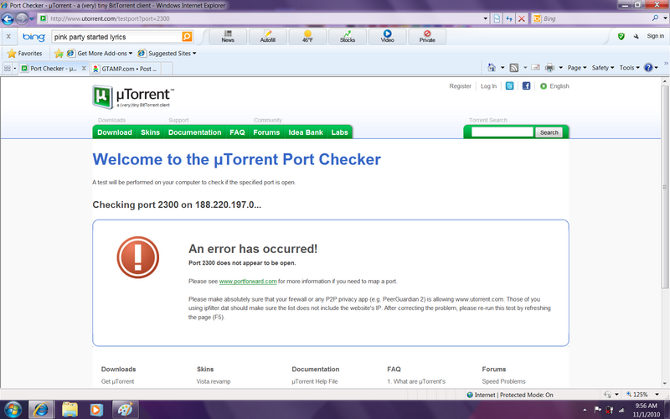Switch to the GTAMP.com browser tab
This screenshot has height=419, width=670.
pyautogui.click(x=126, y=69)
